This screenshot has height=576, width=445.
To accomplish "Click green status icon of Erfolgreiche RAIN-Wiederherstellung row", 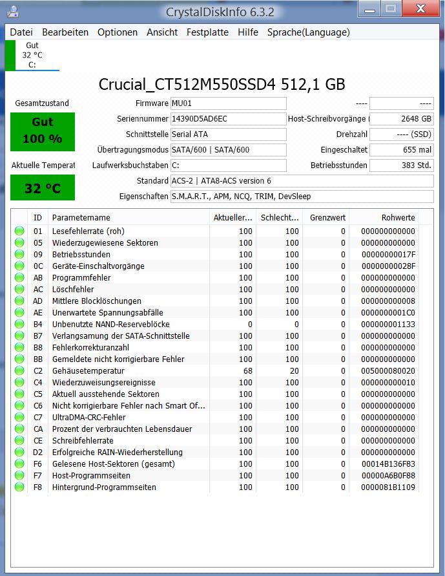I will [x=19, y=452].
